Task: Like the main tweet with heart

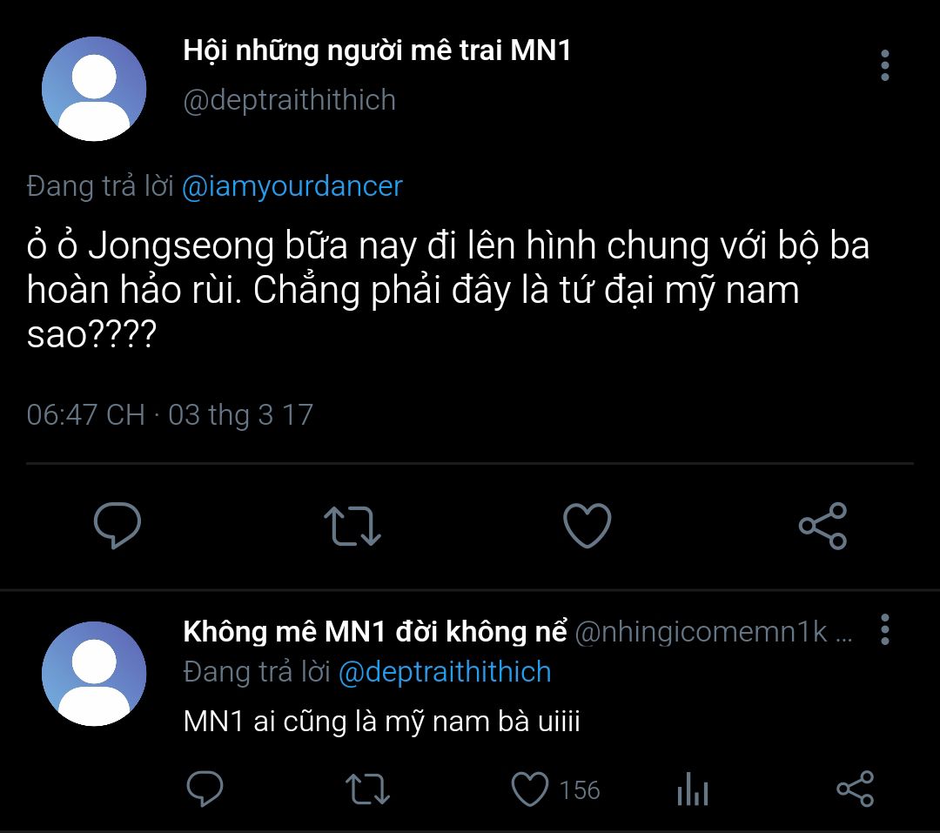Action: [587, 526]
